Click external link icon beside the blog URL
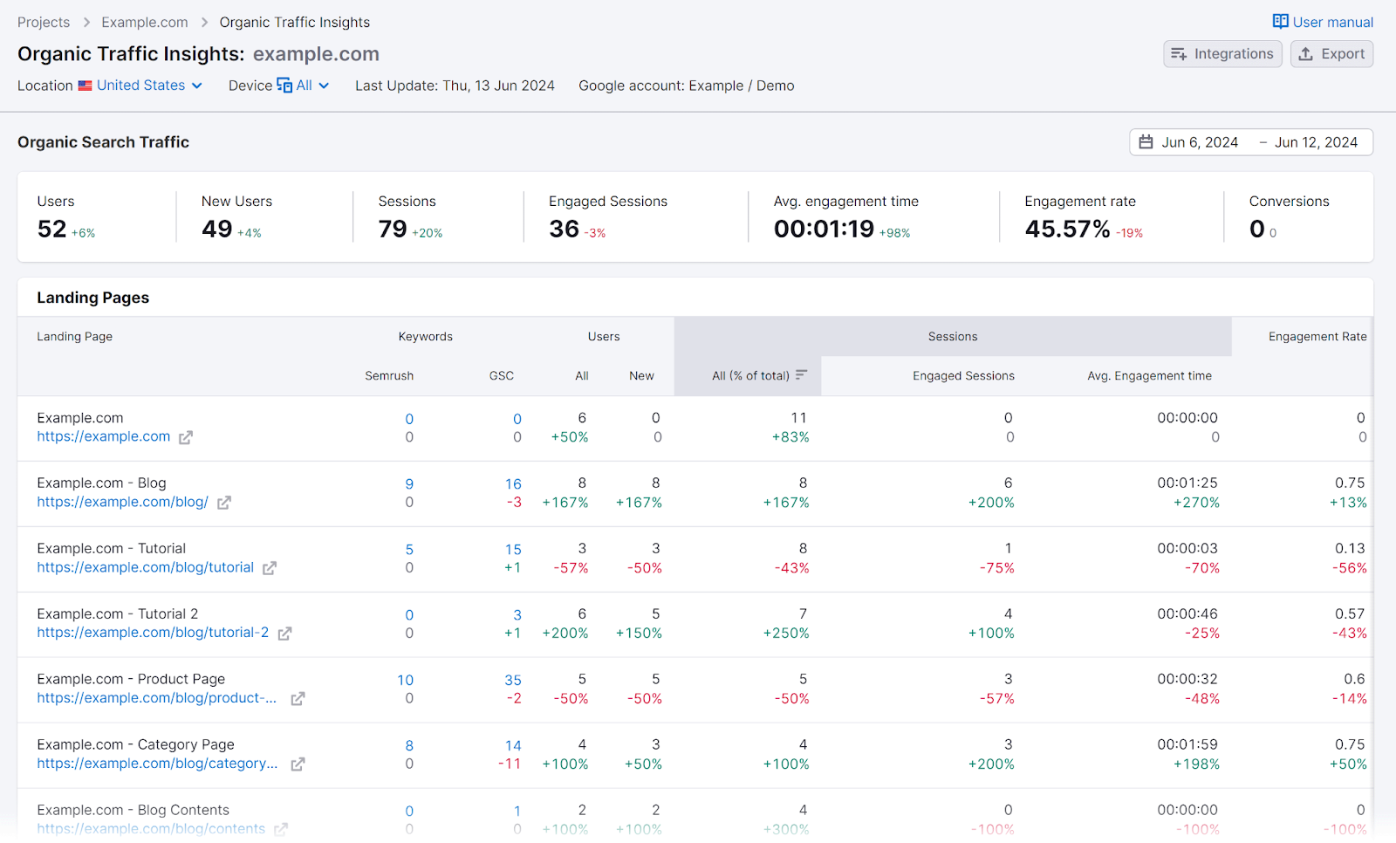This screenshot has width=1396, height=843. click(x=224, y=503)
